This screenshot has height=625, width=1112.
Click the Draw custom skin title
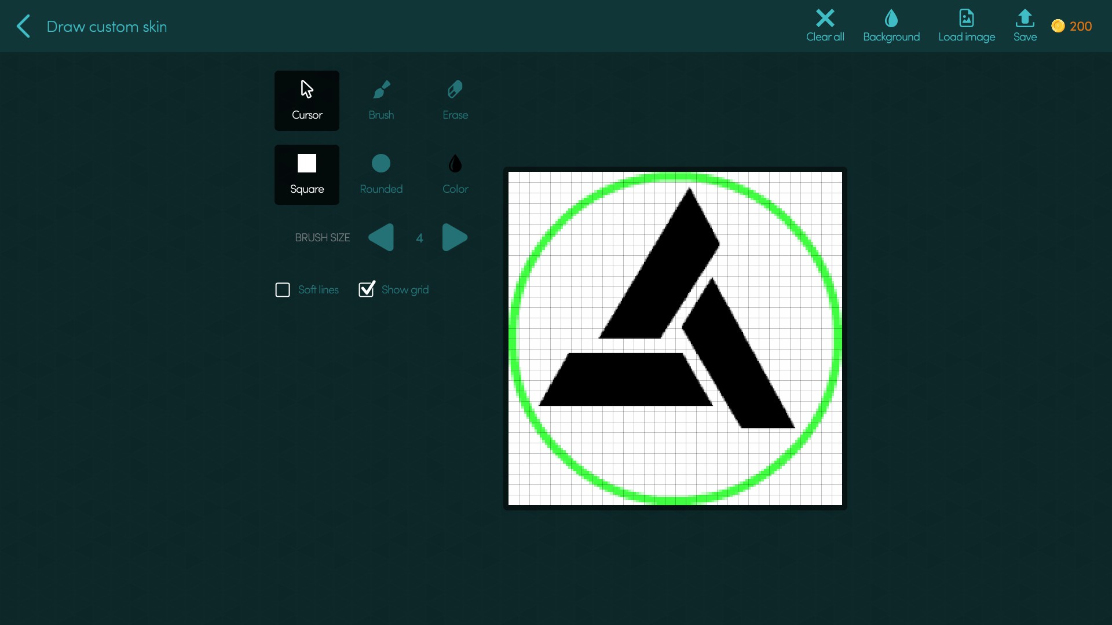point(107,27)
